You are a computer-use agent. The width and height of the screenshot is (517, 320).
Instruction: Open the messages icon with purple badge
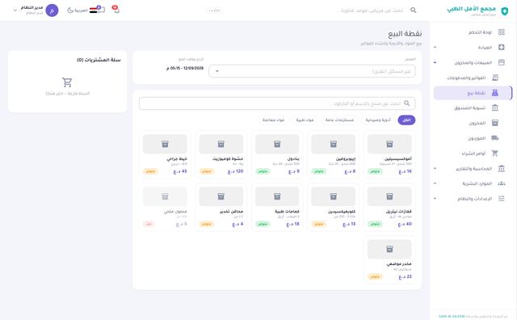101,10
